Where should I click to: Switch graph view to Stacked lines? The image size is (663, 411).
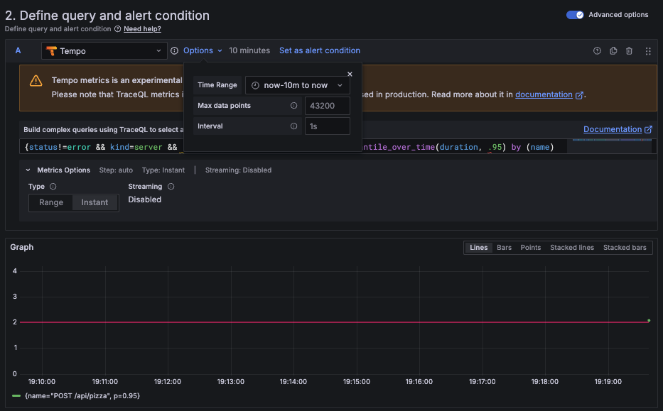click(571, 247)
